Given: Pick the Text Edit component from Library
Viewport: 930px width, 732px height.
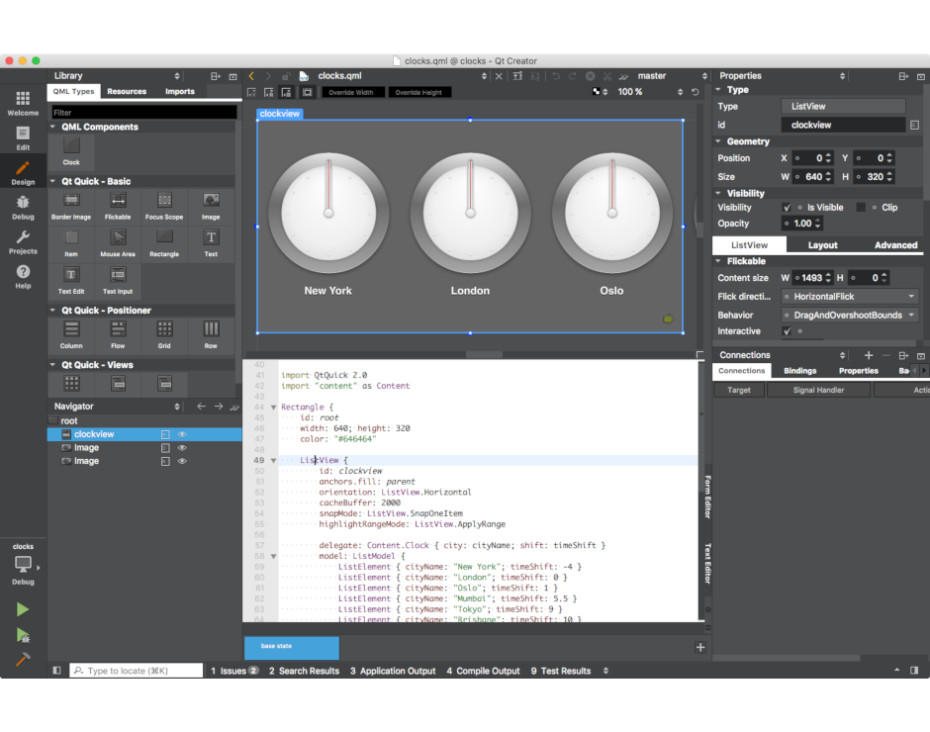Looking at the screenshot, I should pyautogui.click(x=70, y=278).
